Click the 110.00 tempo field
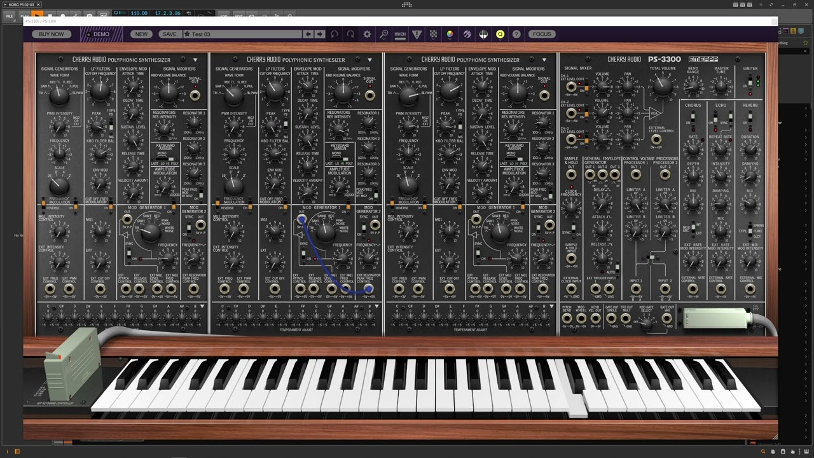The image size is (814, 458). click(139, 13)
